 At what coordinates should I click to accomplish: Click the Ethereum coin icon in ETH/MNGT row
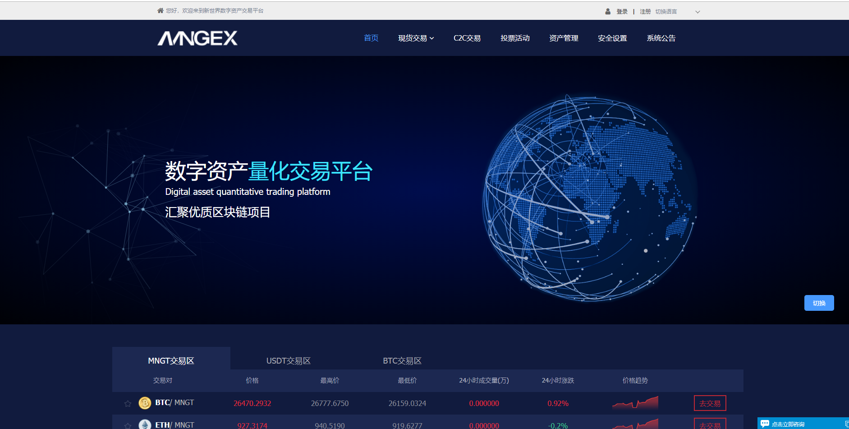click(x=144, y=424)
